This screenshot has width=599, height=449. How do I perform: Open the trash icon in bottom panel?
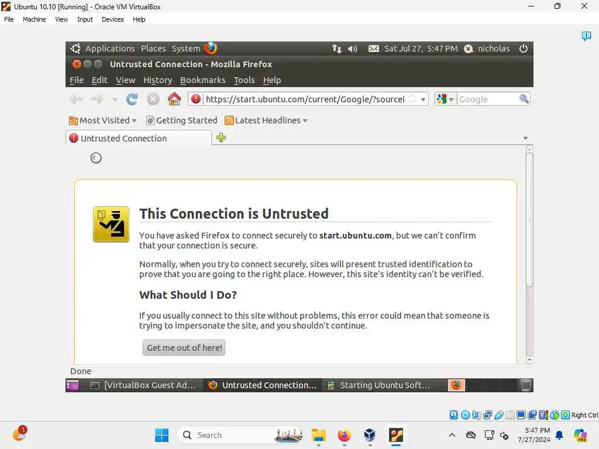click(x=526, y=385)
